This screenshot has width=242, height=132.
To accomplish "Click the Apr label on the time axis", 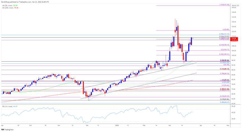I will 201,126.
